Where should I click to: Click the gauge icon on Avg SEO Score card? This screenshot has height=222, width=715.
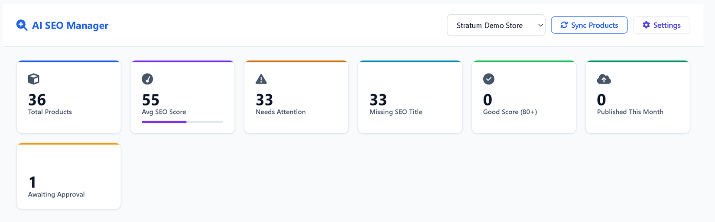(147, 79)
